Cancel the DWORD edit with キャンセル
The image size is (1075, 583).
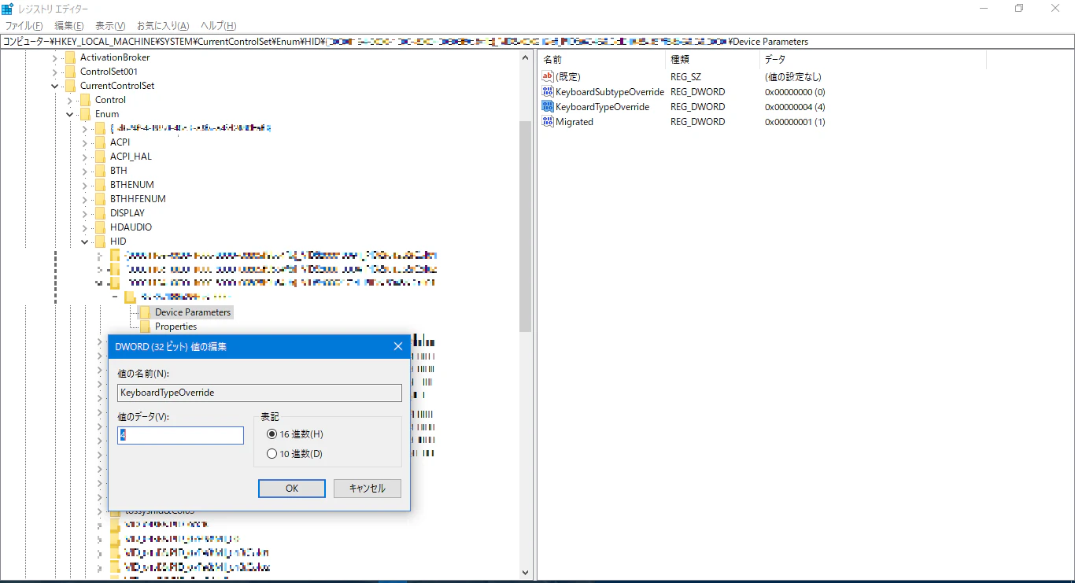coord(368,489)
